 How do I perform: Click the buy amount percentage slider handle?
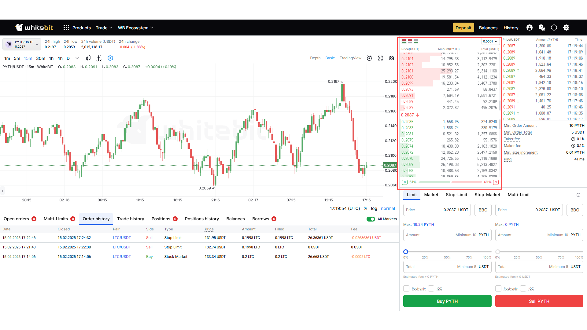(x=406, y=252)
